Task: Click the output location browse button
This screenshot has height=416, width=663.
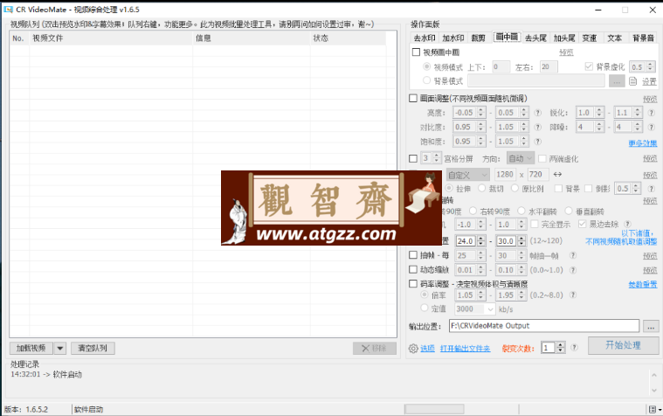Action: coord(651,326)
